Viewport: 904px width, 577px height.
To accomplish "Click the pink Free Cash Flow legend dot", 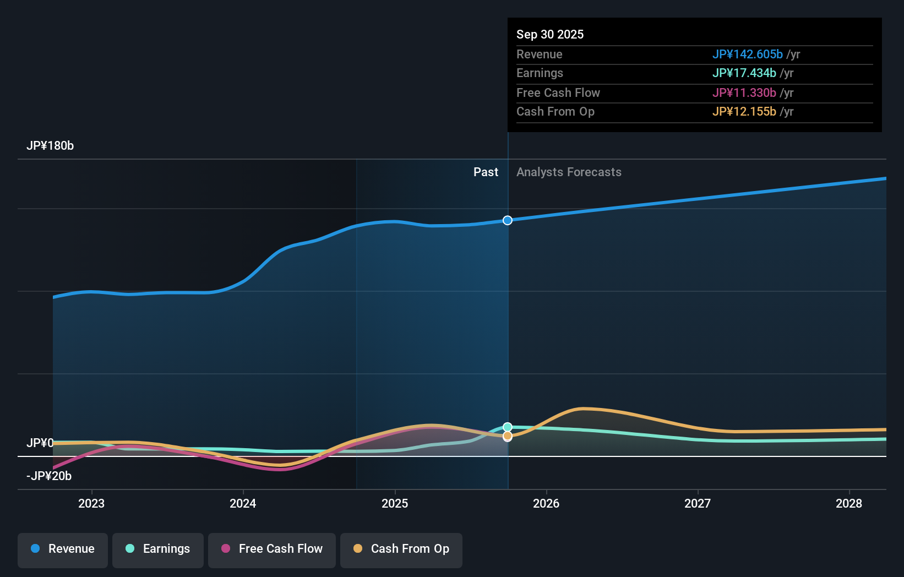I will 226,549.
